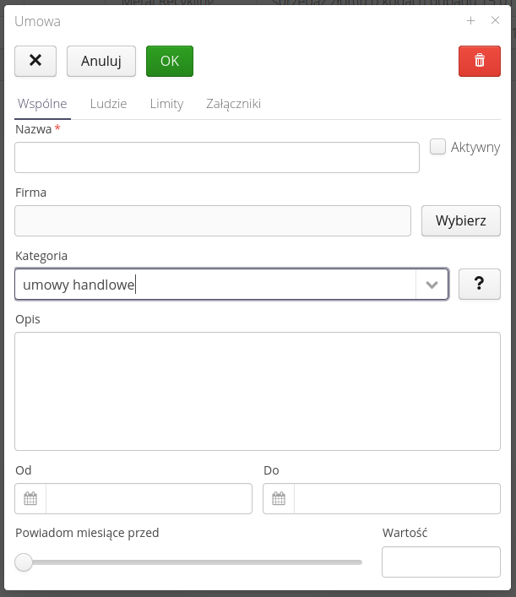
Task: Open calendar icon for Od date
Action: click(x=30, y=498)
